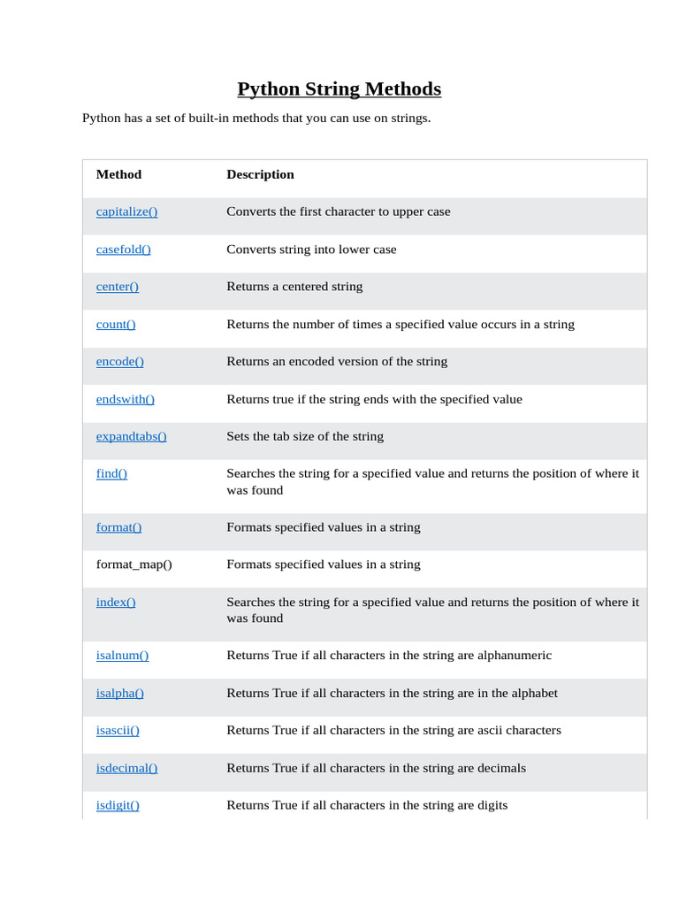679x906 pixels.
Task: Click the intro sentence about built-in methods
Action: pyautogui.click(x=256, y=118)
